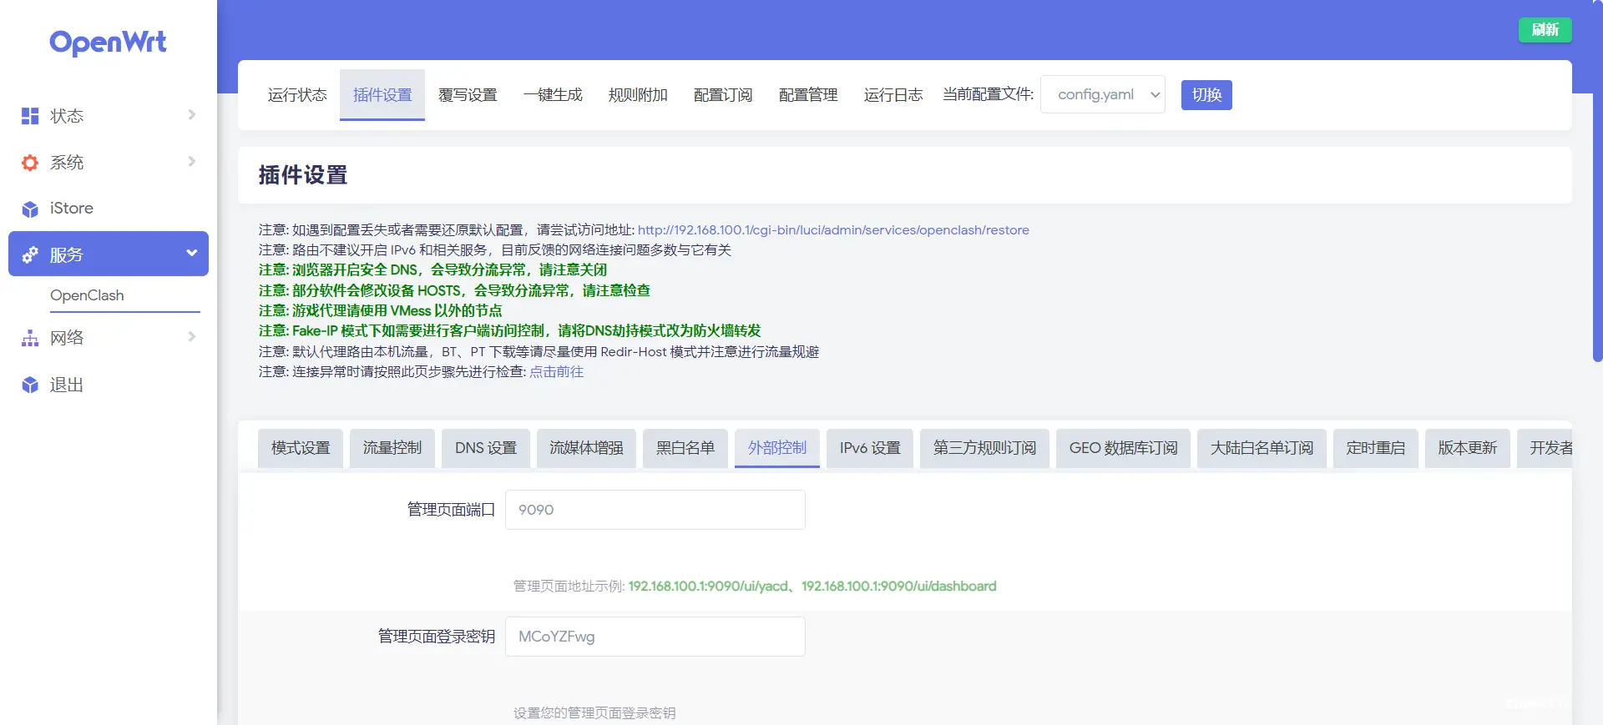Click the 设置您的管理页面登录密钥 hint text
This screenshot has height=725, width=1603.
pos(594,713)
